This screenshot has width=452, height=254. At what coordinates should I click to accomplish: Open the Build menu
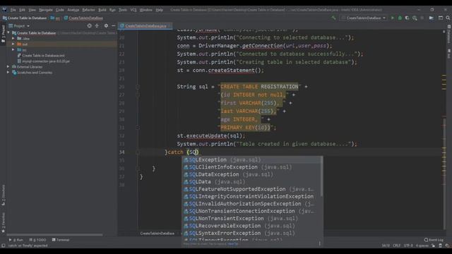[x=102, y=10]
